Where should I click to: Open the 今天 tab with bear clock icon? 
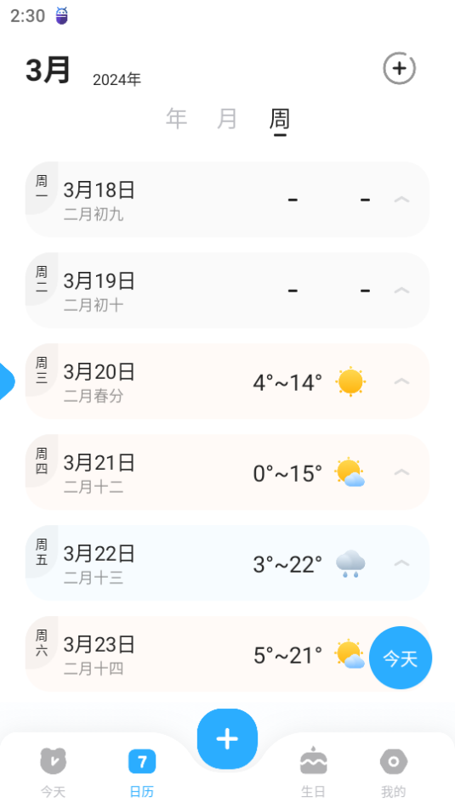point(53,772)
